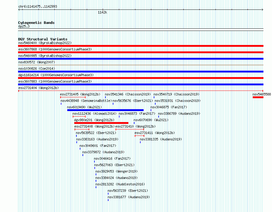Click the red bracket under nsv1112436
272x212 pixels.
79,117
